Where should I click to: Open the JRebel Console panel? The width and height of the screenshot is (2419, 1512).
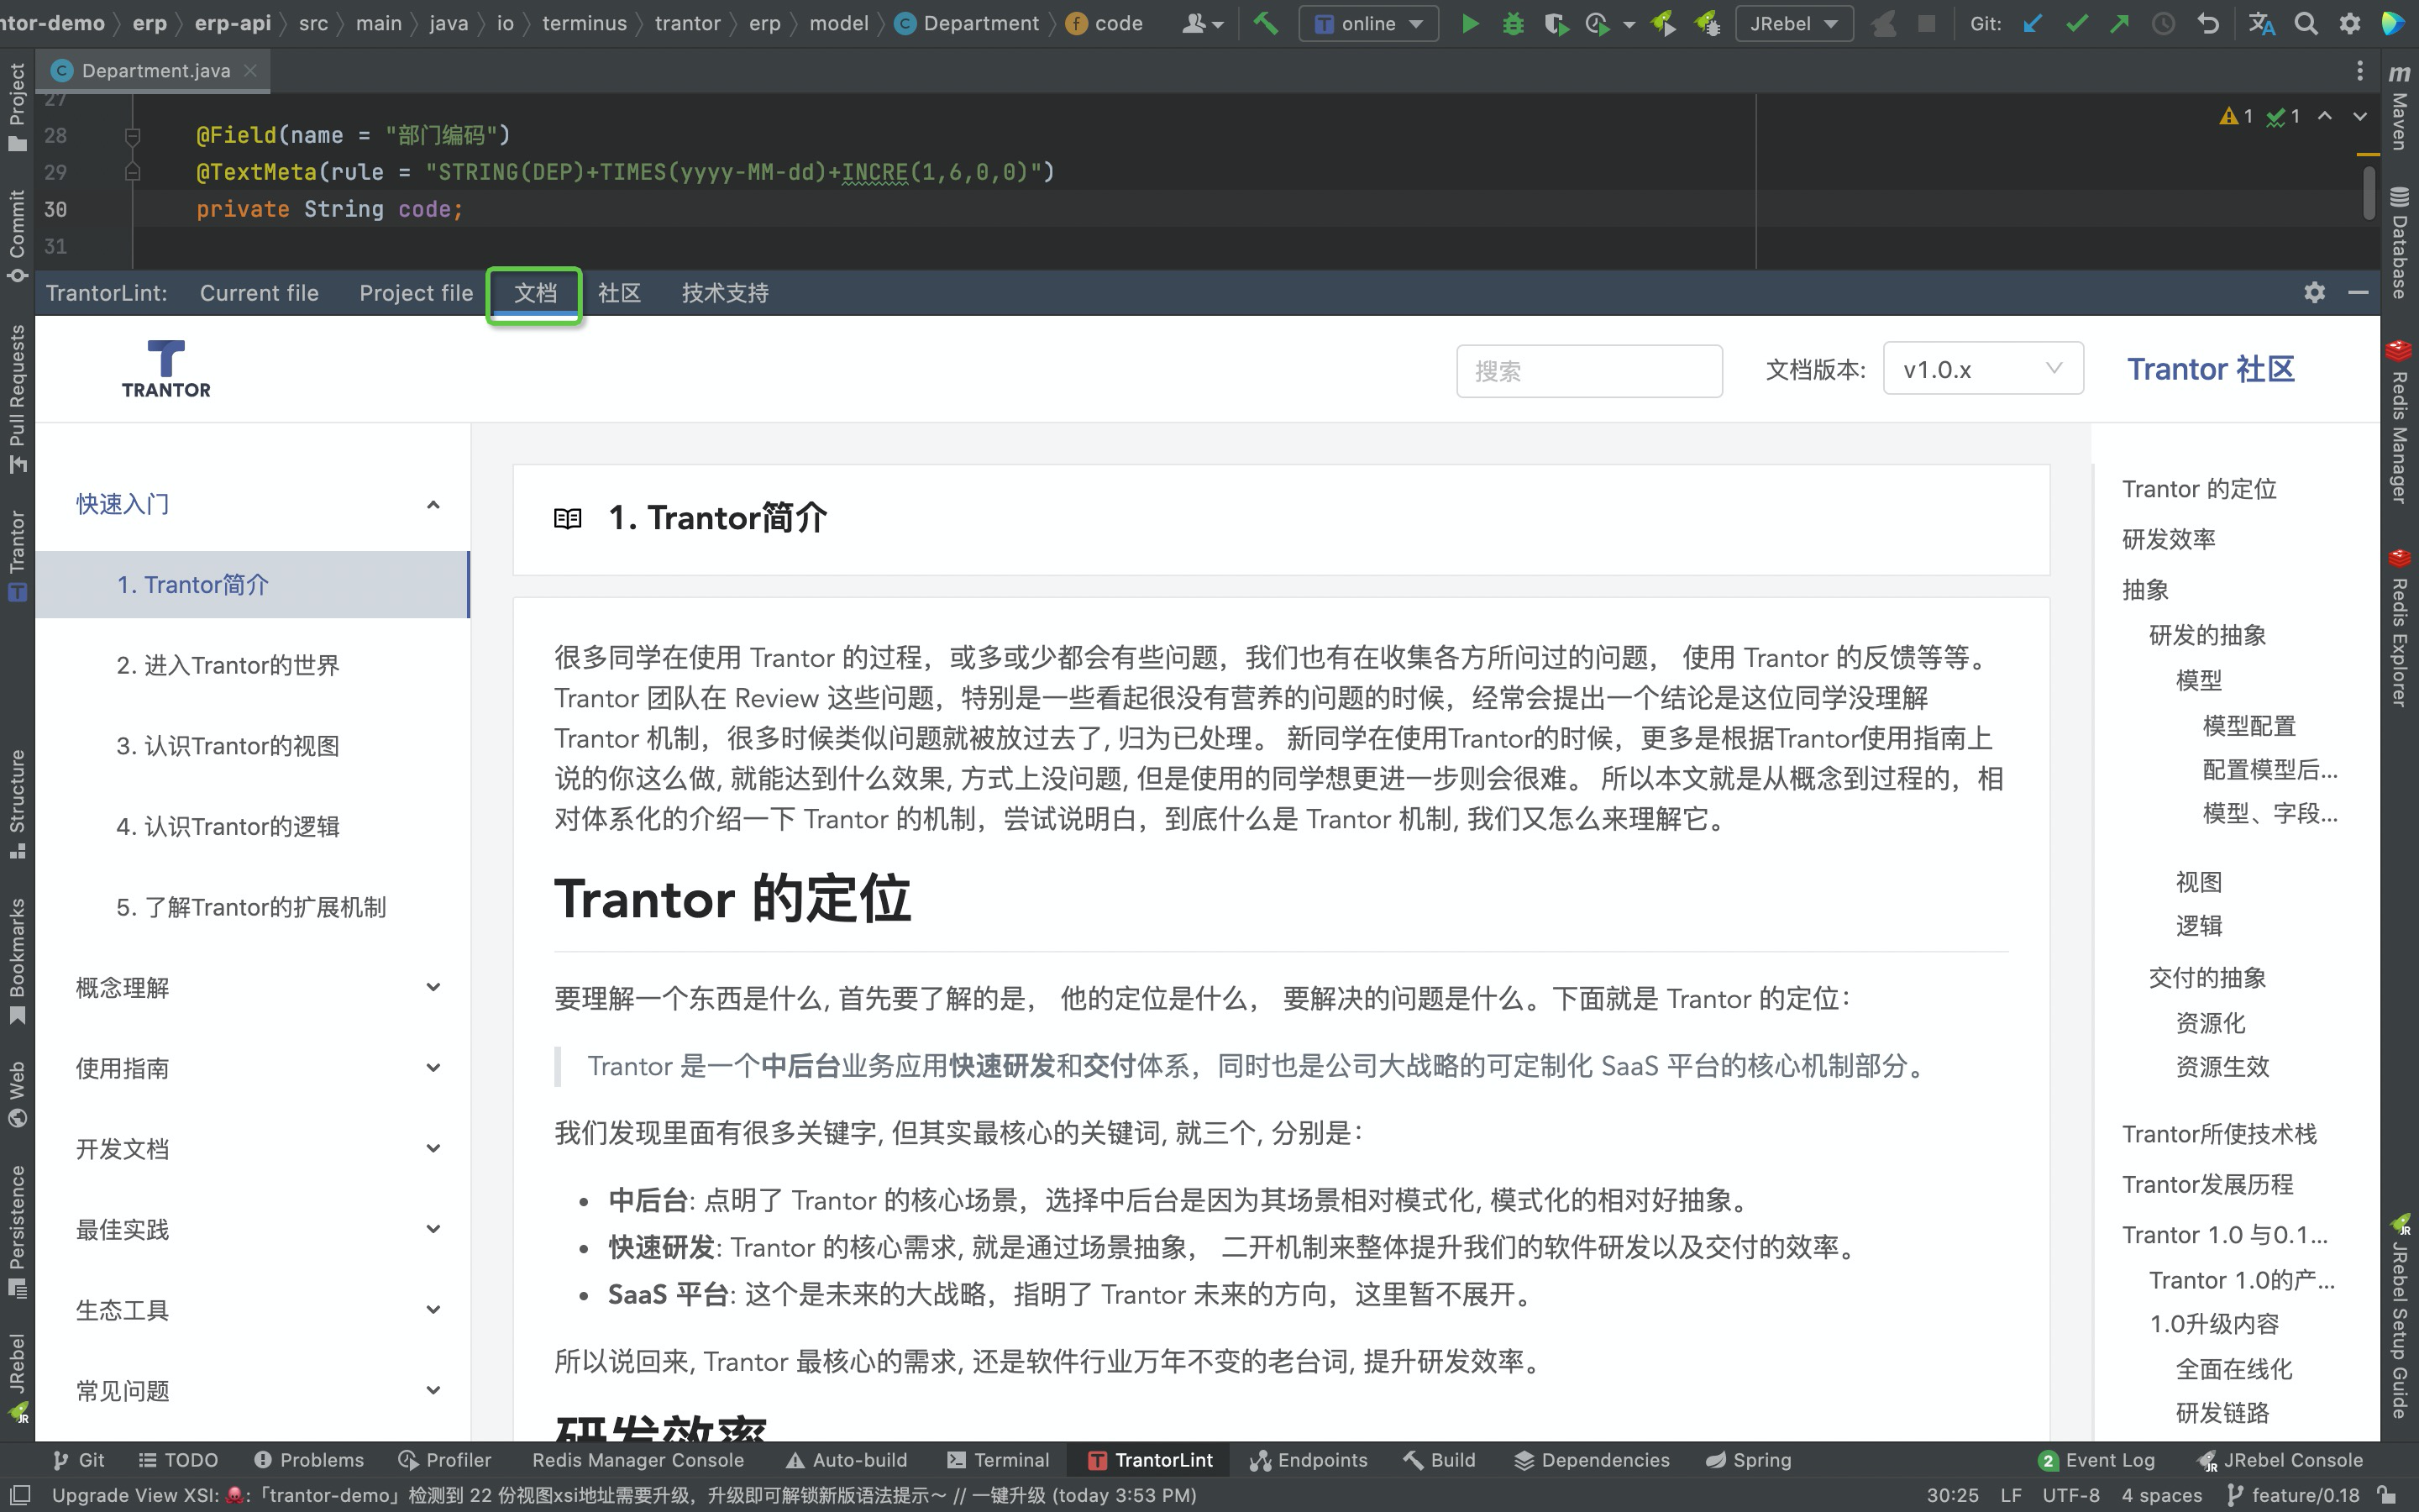pos(2279,1460)
